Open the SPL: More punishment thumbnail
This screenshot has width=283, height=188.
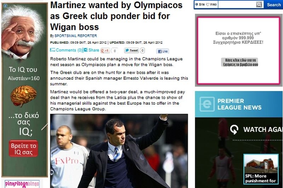pos(261,169)
